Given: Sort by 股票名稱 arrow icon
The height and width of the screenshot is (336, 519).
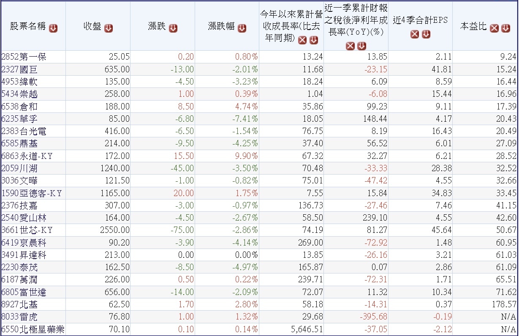Looking at the screenshot, I should pyautogui.click(x=53, y=28).
